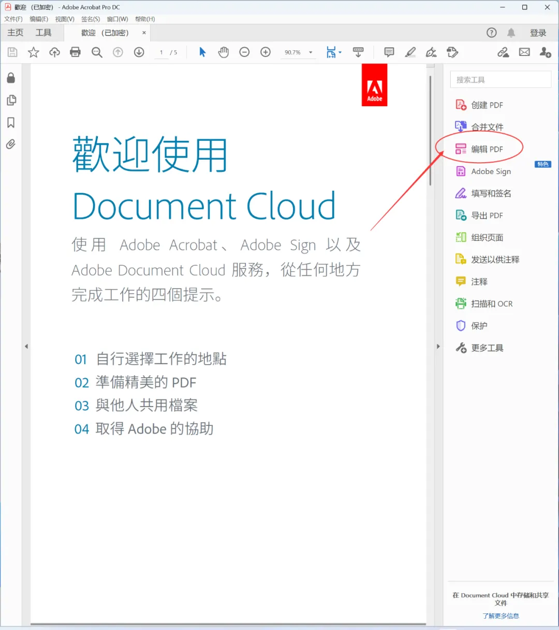Click the scrolling mode keyboard icon
The width and height of the screenshot is (559, 630).
point(358,52)
